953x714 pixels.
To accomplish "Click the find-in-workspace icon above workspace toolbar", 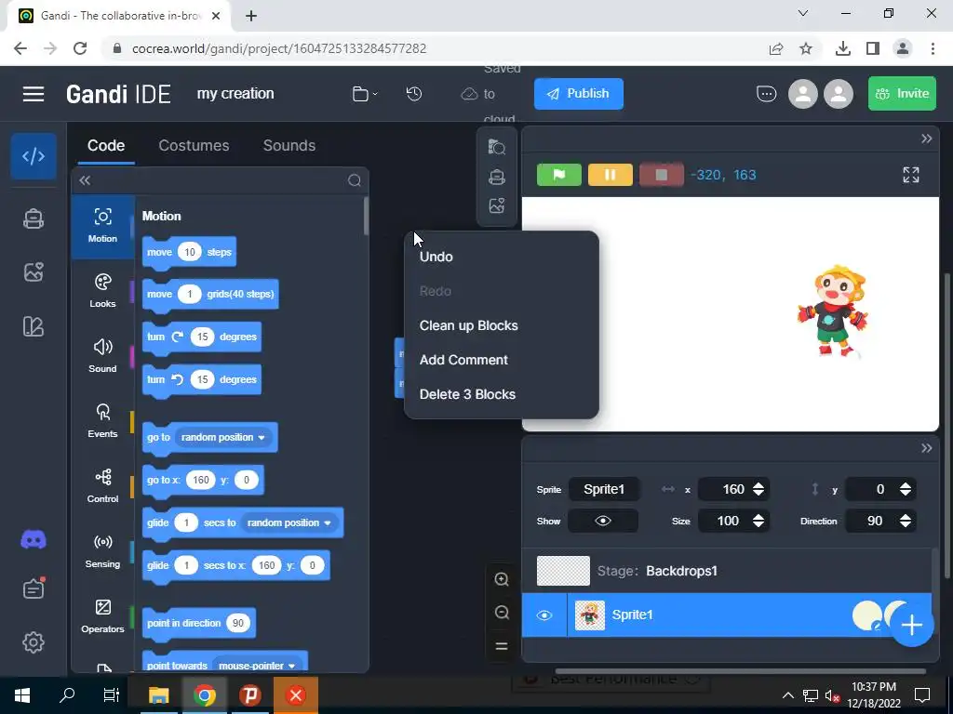I will (497, 147).
